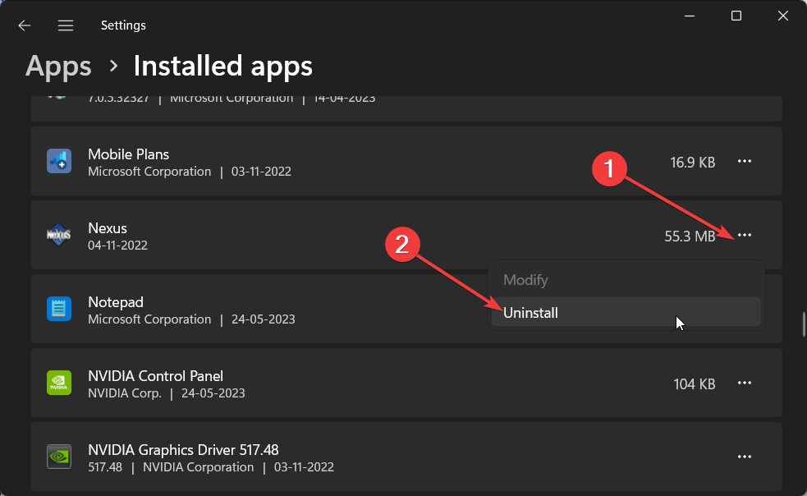Go back using the back arrow
Image resolution: width=807 pixels, height=496 pixels.
click(24, 25)
